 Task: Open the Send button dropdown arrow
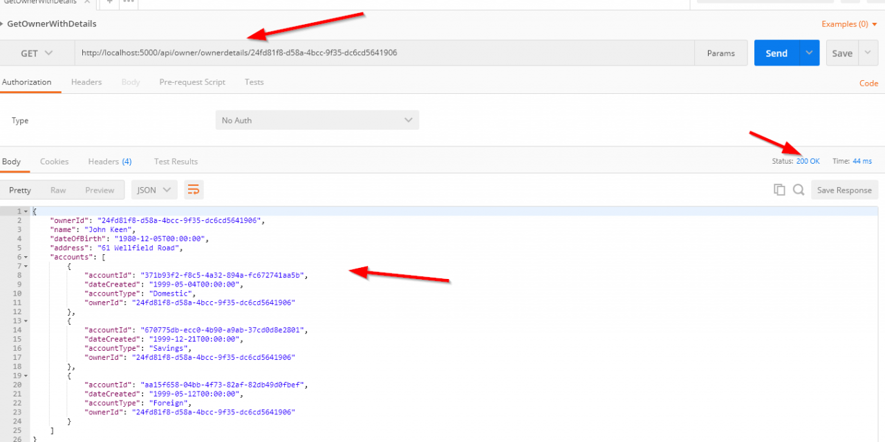[809, 53]
